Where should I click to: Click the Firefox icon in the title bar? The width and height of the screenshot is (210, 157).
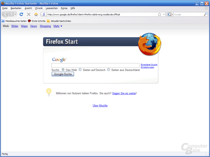point(3,3)
